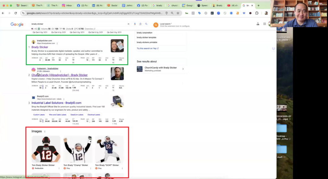The image size is (328, 179).
Task: Switch to the LinkedIn notifications tab
Action: [x=97, y=5]
